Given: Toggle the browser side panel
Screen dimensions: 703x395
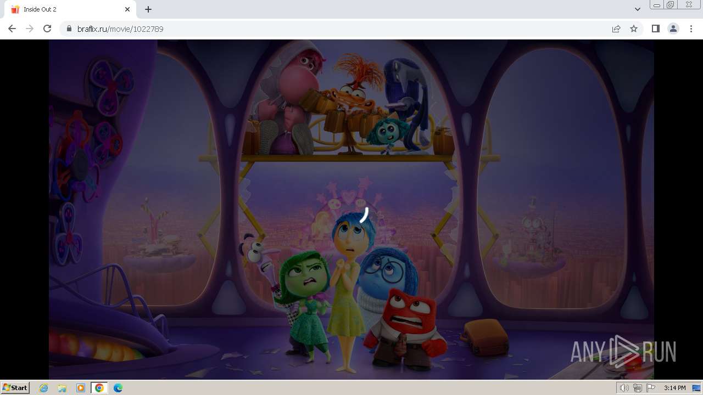Looking at the screenshot, I should coord(655,29).
